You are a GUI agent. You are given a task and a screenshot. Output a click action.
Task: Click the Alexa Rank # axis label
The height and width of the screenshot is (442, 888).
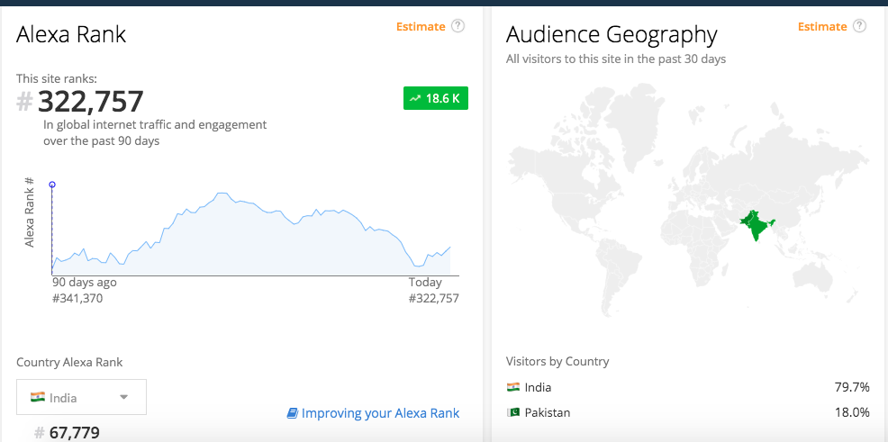pyautogui.click(x=30, y=212)
